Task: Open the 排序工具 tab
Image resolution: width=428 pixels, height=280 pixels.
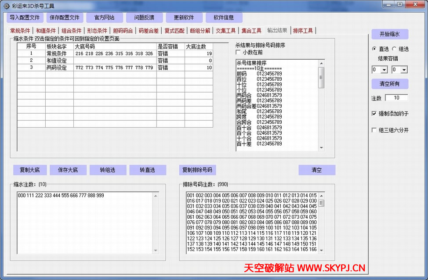Action: point(302,31)
